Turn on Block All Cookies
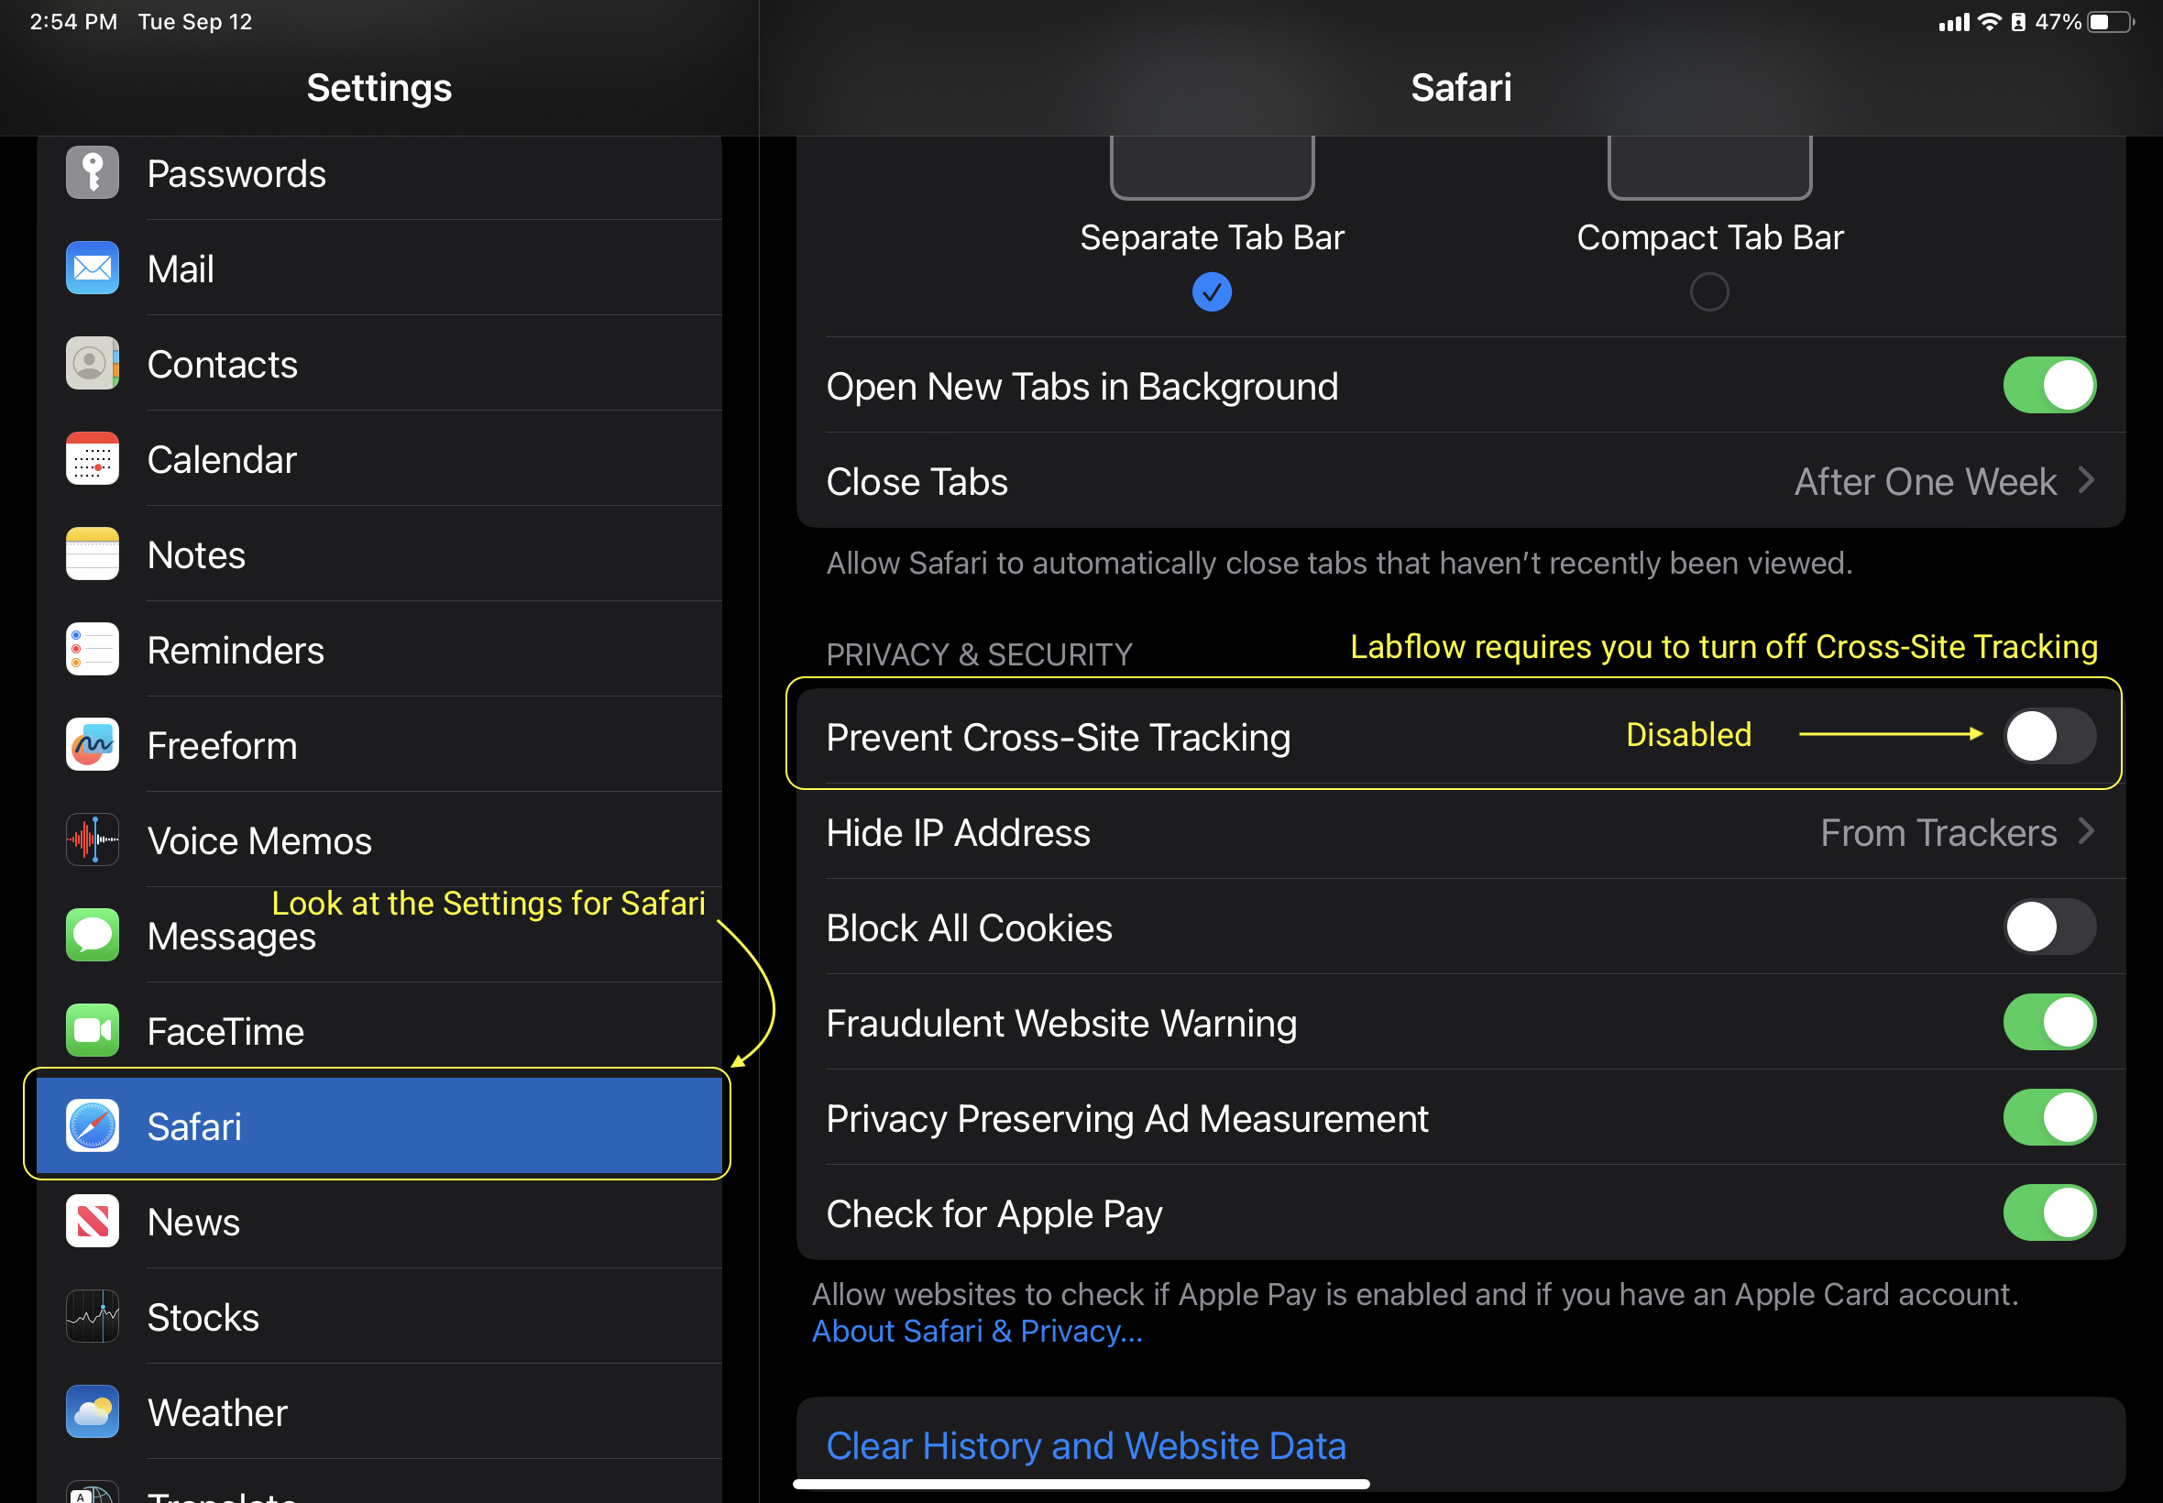2163x1503 pixels. (2049, 927)
